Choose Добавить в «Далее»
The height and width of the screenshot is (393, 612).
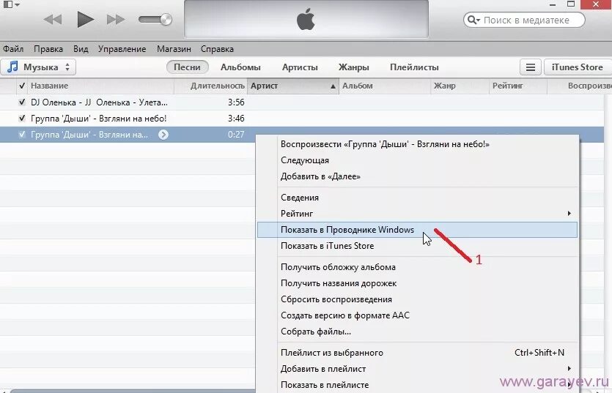pos(417,176)
